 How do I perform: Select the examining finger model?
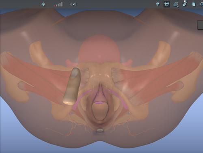pyautogui.click(x=72, y=86)
